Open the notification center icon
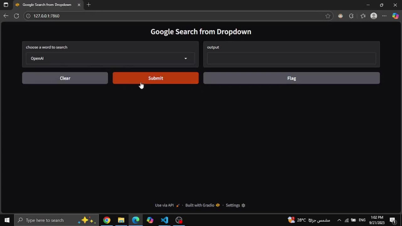The image size is (402, 226). click(393, 220)
